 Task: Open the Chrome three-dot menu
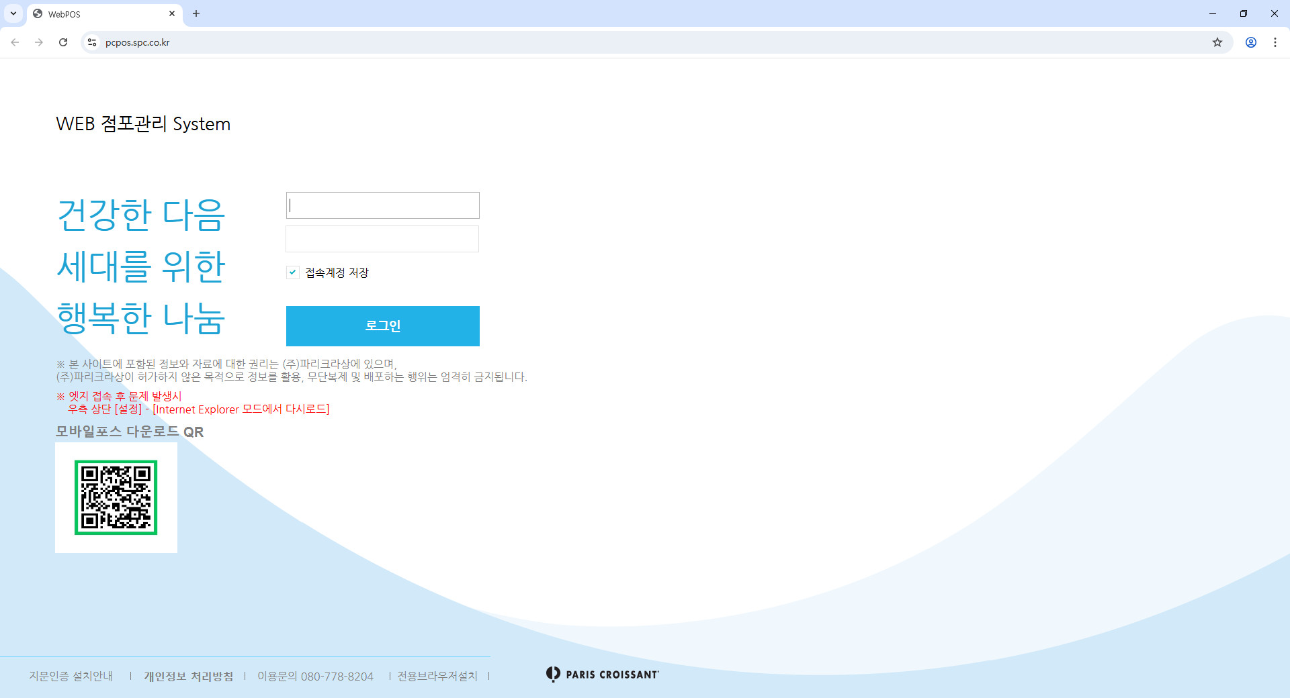(x=1275, y=42)
